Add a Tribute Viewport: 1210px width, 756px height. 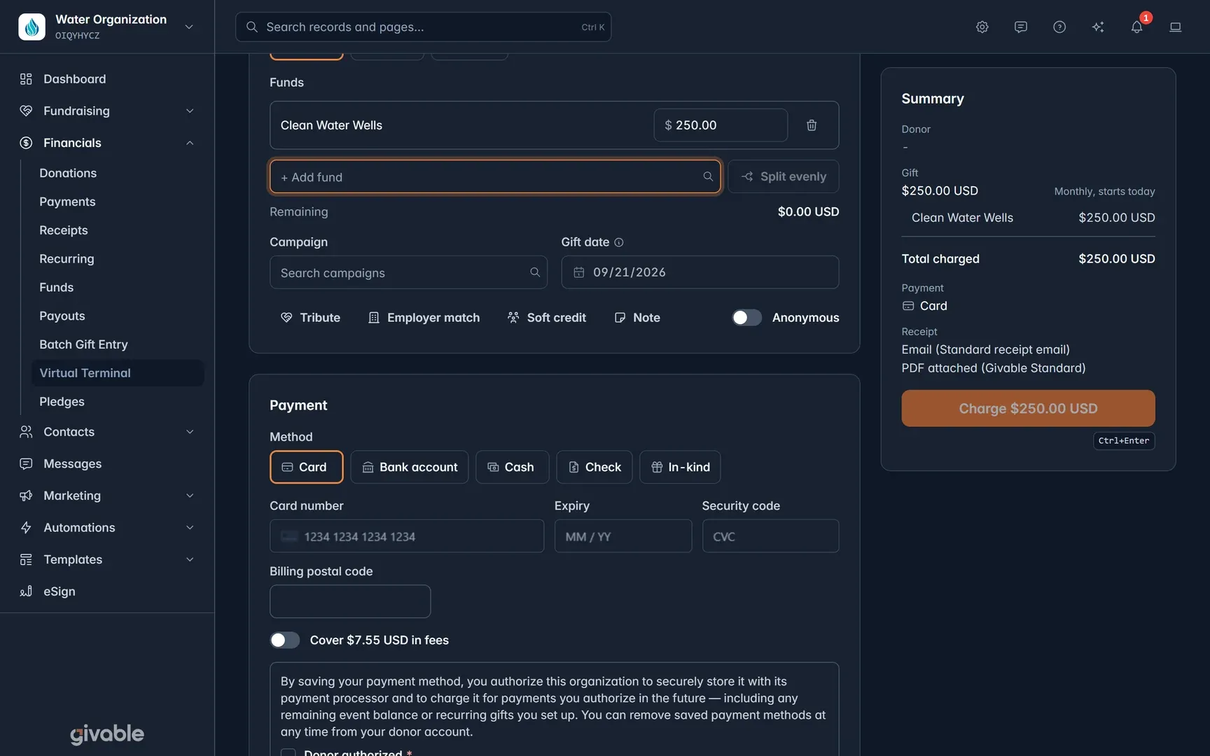click(310, 317)
